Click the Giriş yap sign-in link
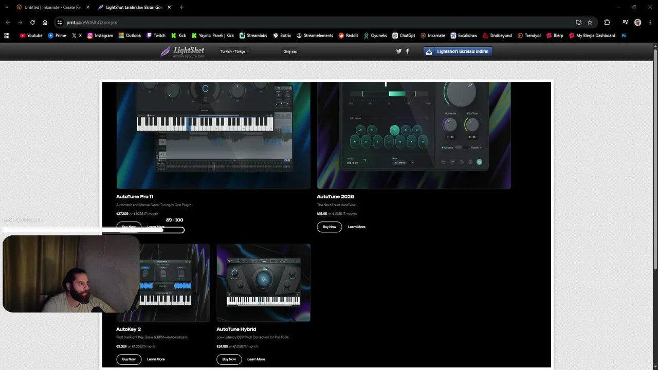The width and height of the screenshot is (658, 370). pyautogui.click(x=290, y=51)
